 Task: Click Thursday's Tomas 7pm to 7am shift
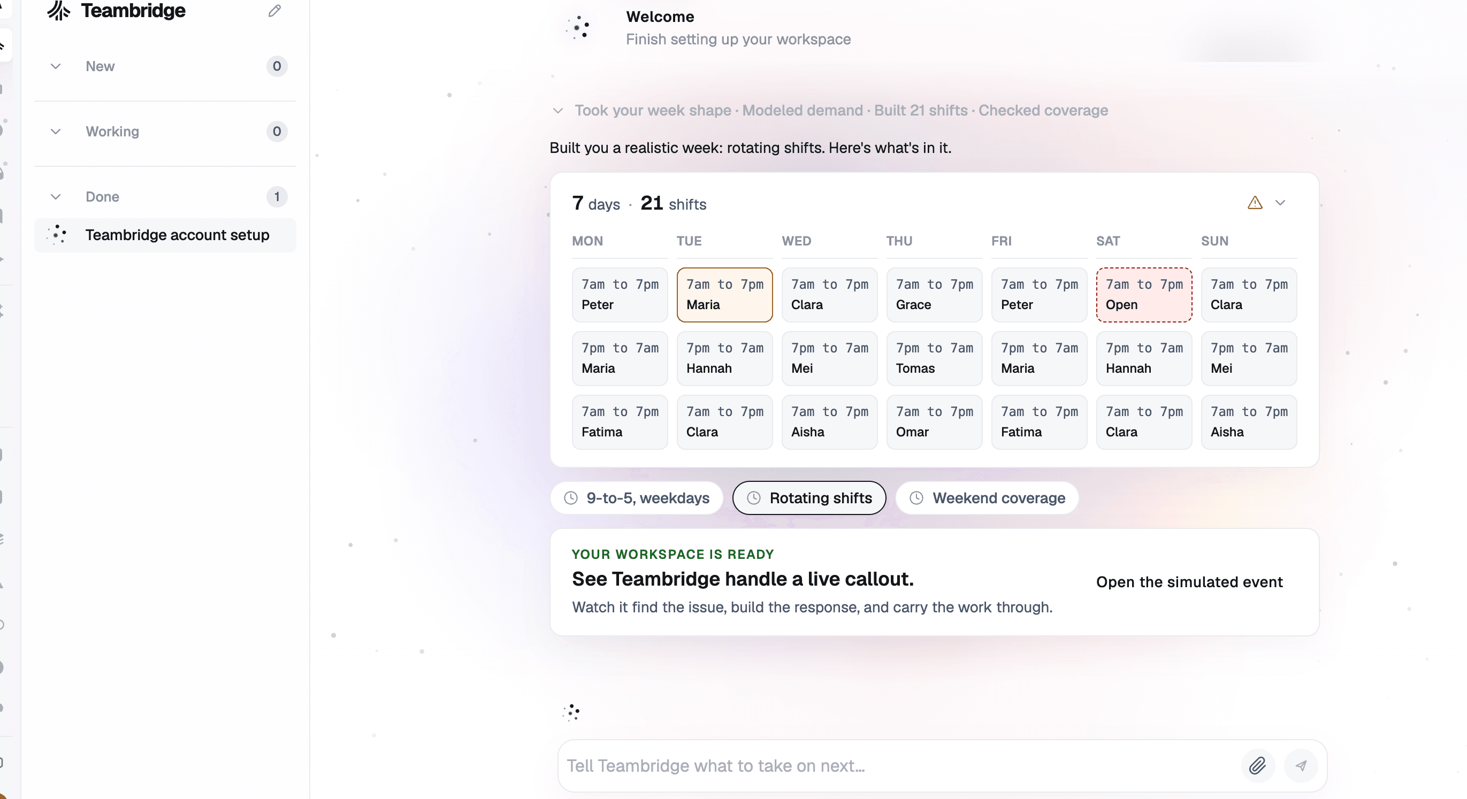pyautogui.click(x=934, y=358)
